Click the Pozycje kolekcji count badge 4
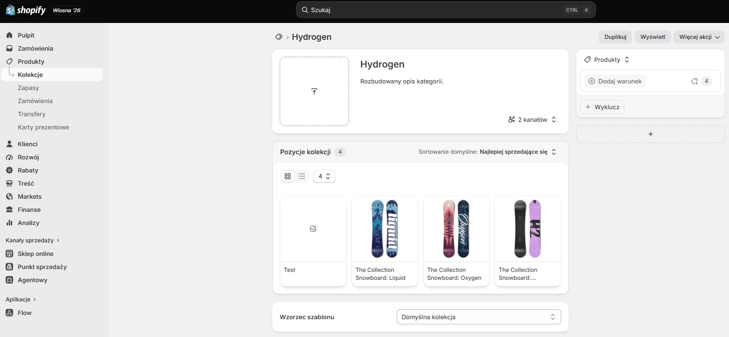This screenshot has height=337, width=729. pos(340,152)
